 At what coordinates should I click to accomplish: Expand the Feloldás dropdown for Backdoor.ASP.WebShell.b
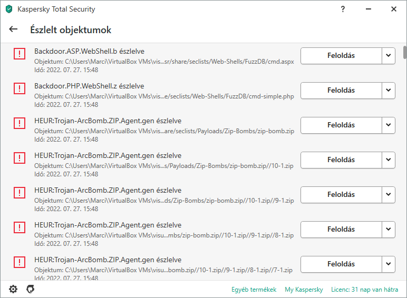pyautogui.click(x=389, y=55)
